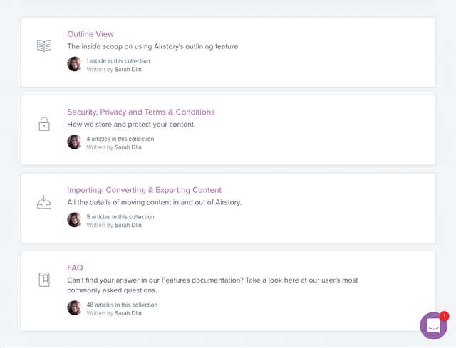Viewport: 456px width, 348px height.
Task: Click the red notification badge on chat
Action: [444, 316]
